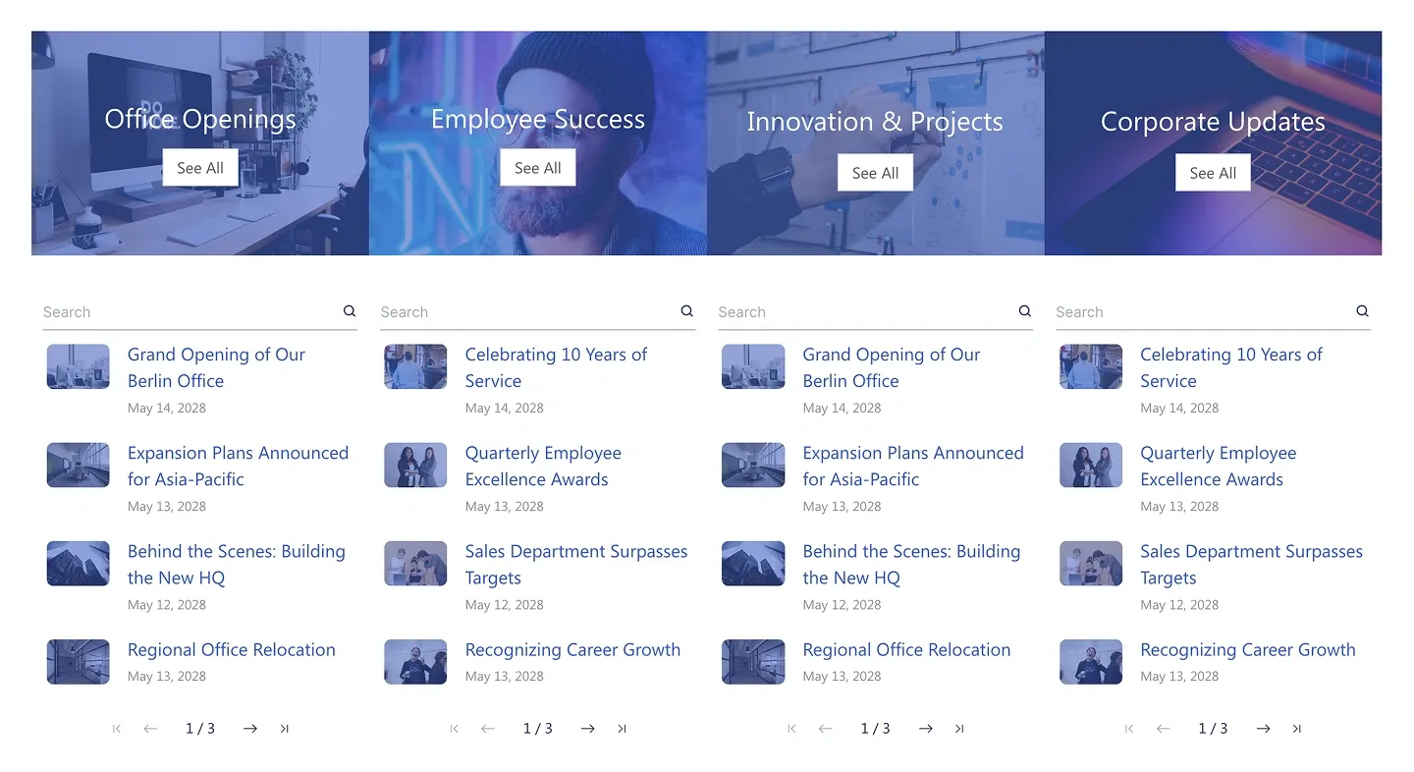Click first page icon in Employee Success list

[x=454, y=729]
